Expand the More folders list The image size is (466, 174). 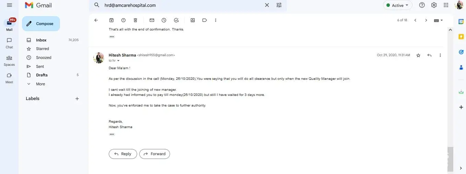point(40,84)
